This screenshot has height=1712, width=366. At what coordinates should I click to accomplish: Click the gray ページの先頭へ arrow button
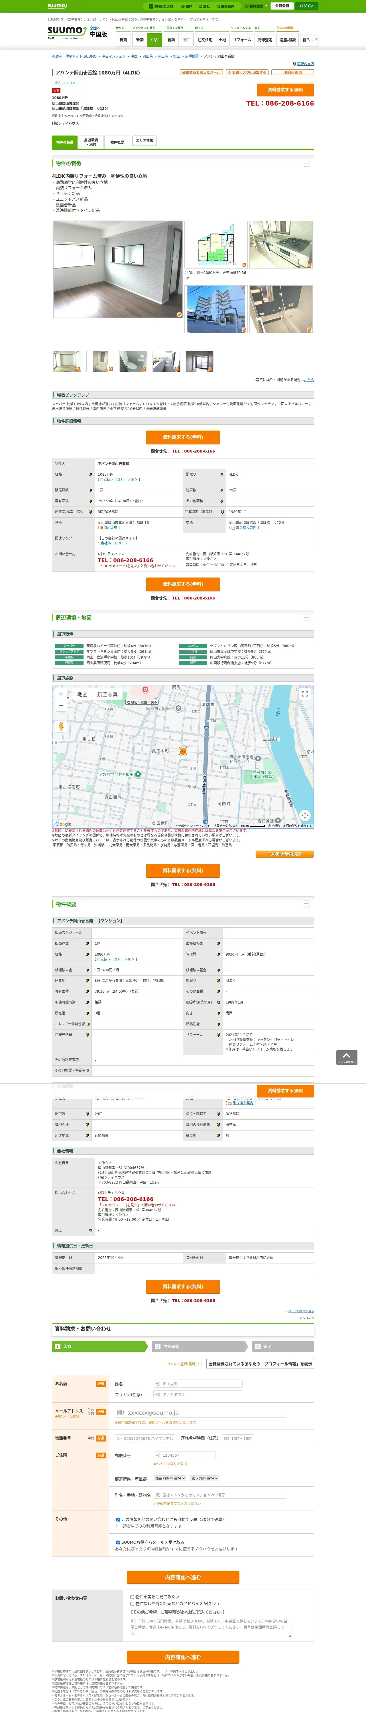347,1057
